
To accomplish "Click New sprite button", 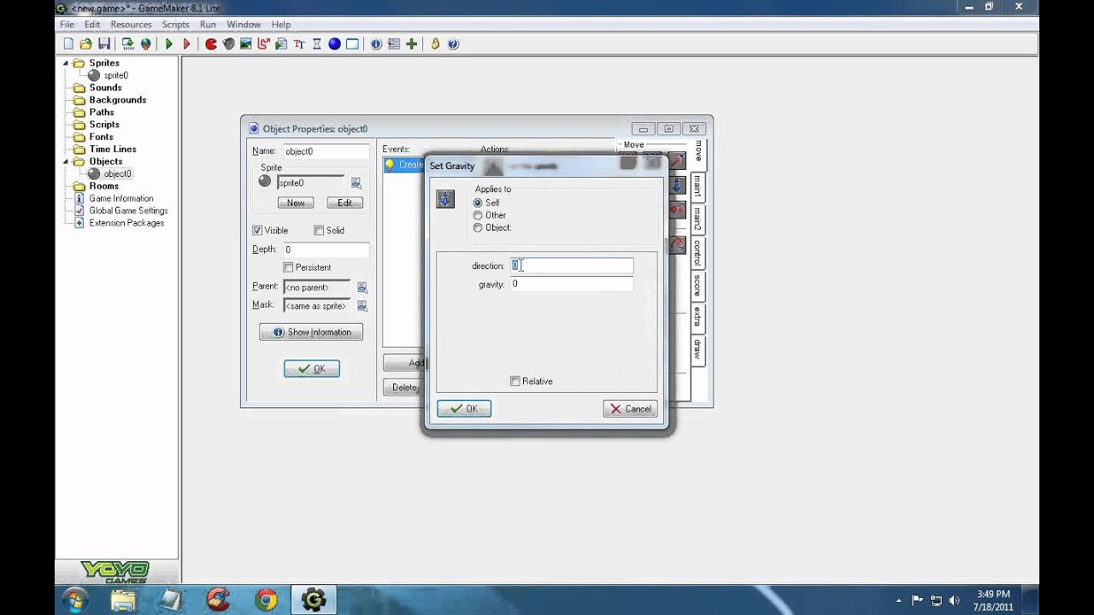I will [x=296, y=202].
